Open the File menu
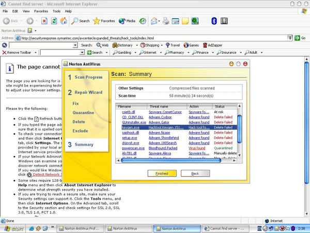The height and width of the screenshot is (233, 310). (x=5, y=11)
